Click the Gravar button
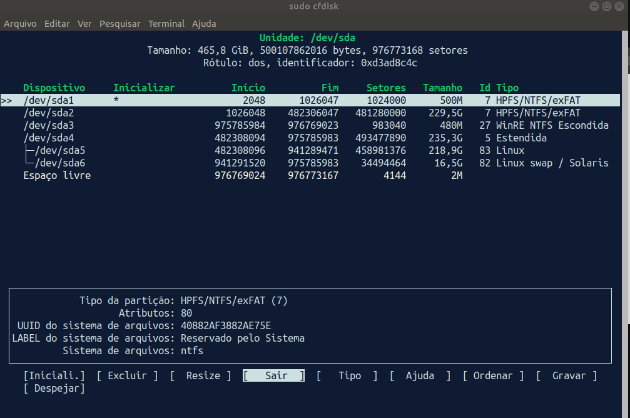The image size is (630, 418). click(x=567, y=376)
